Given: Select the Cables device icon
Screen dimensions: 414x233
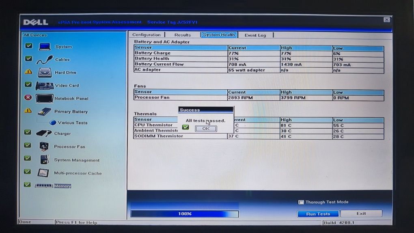Looking at the screenshot, I should (x=45, y=60).
